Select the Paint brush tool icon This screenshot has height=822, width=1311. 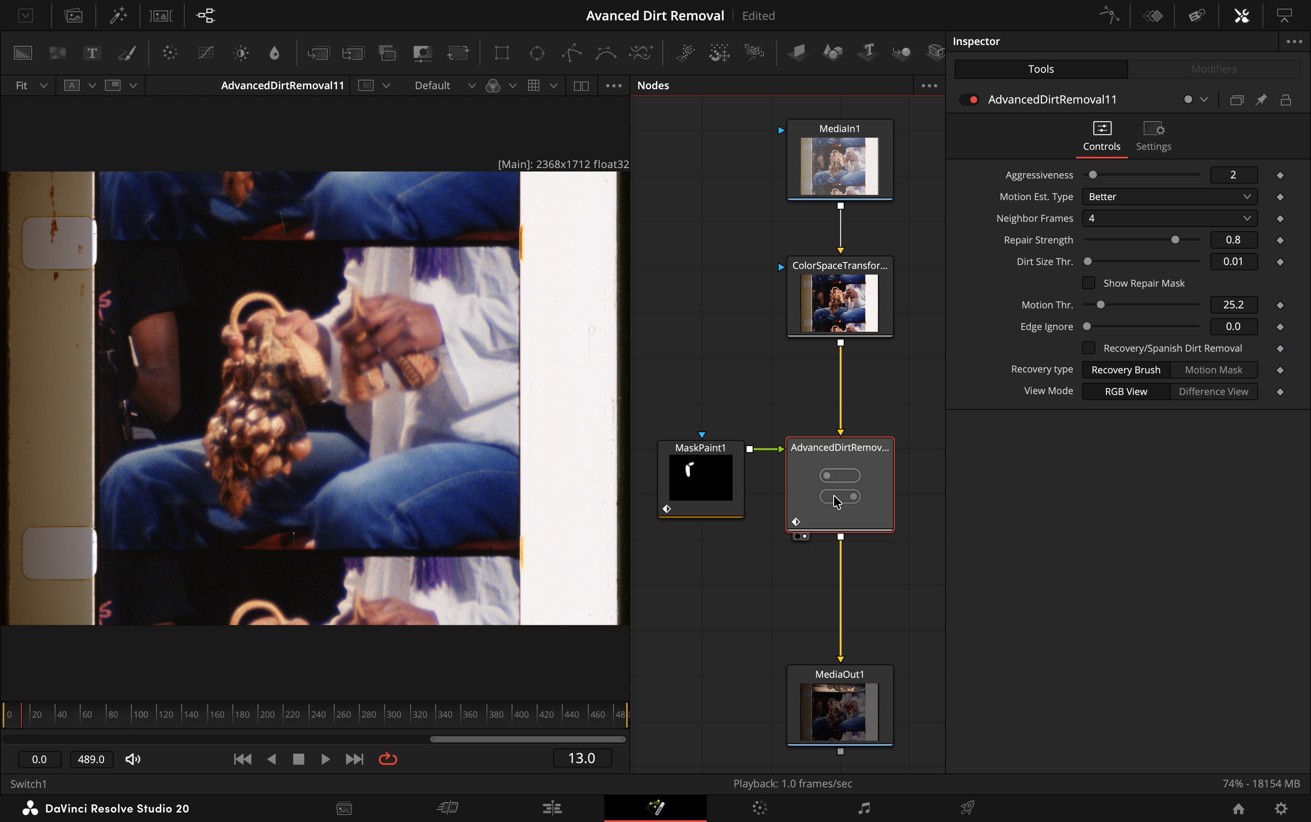pyautogui.click(x=127, y=53)
